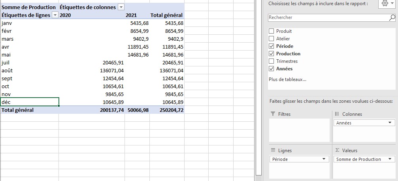Uncheck the Période field checkbox
This screenshot has height=181, width=398.
pos(272,46)
